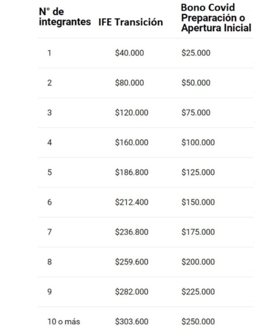Select the $282.000 amount

tap(132, 291)
